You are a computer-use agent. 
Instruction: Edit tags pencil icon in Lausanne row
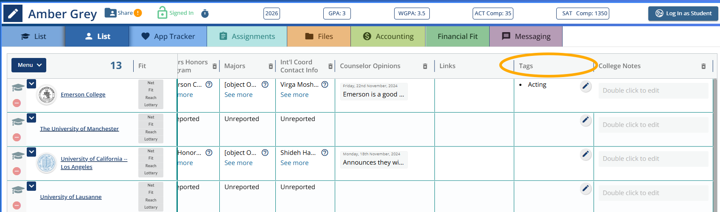tap(586, 188)
